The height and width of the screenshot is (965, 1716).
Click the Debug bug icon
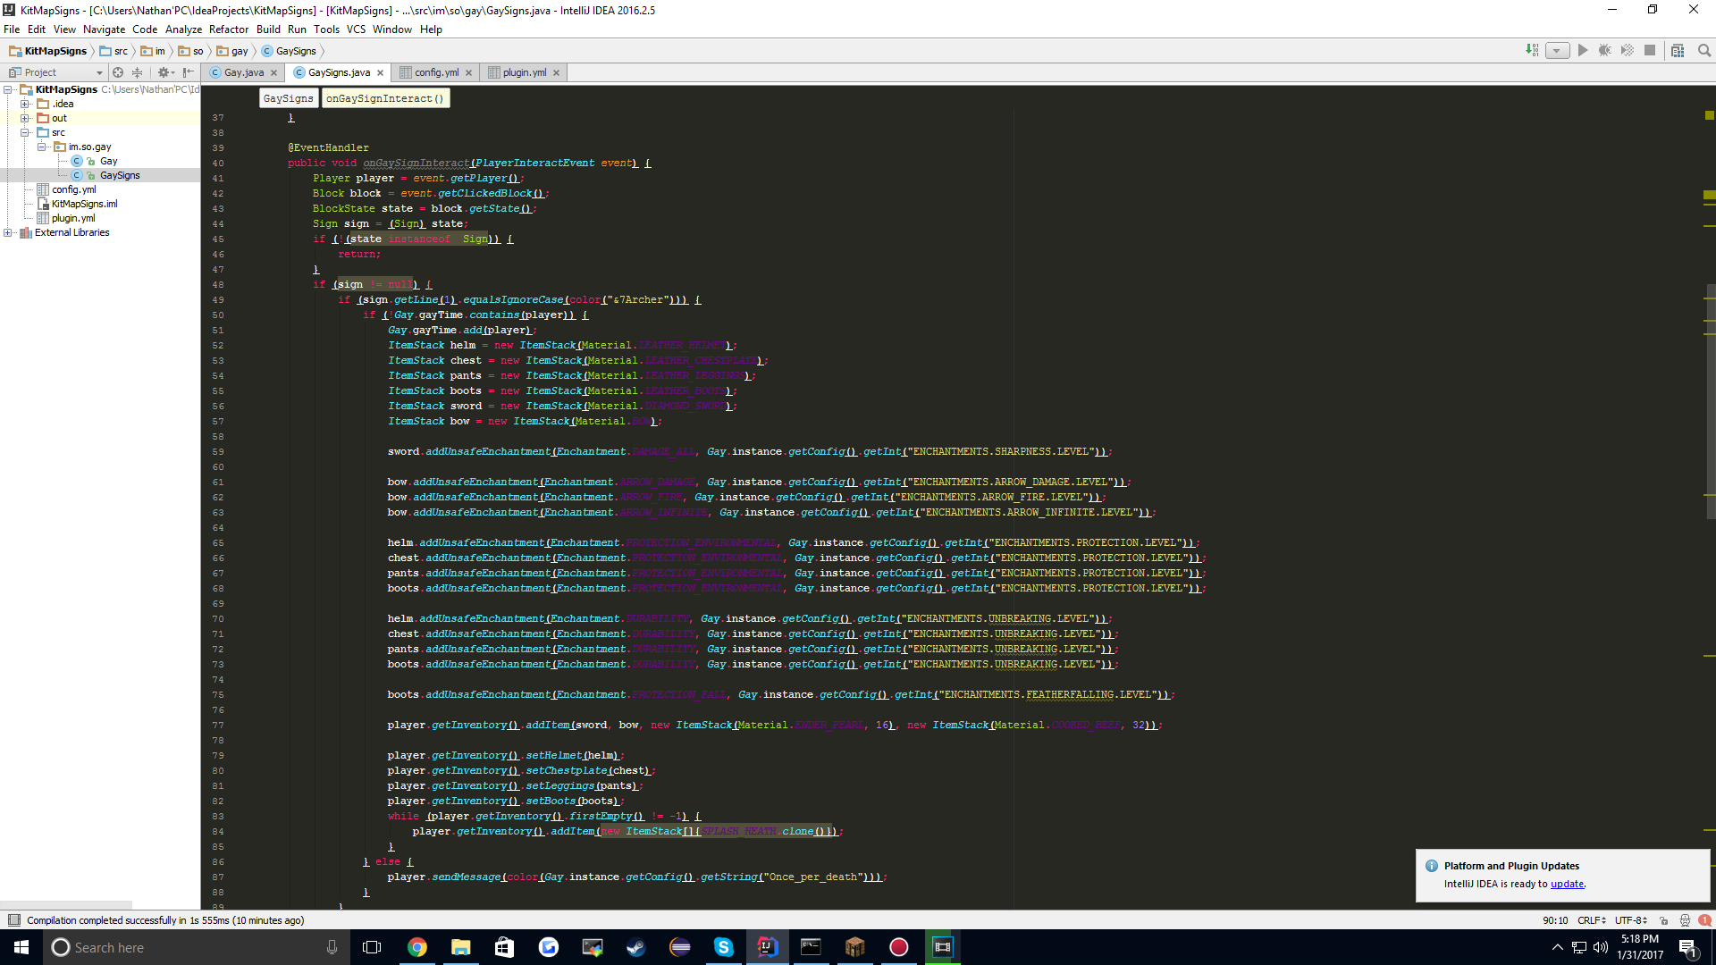1604,51
